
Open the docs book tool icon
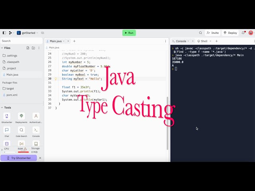36,144
